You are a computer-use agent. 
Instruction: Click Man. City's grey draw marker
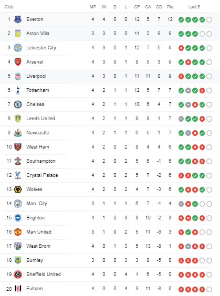point(181,204)
